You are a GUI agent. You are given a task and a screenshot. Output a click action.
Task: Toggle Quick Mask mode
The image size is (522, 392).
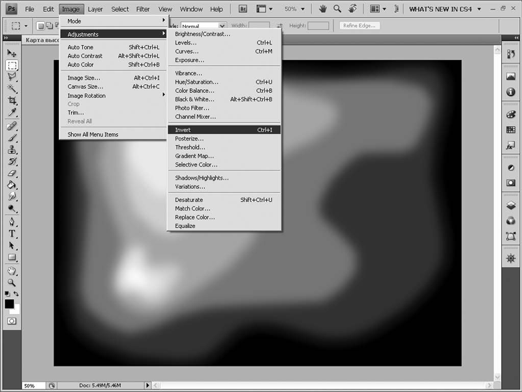pyautogui.click(x=12, y=321)
